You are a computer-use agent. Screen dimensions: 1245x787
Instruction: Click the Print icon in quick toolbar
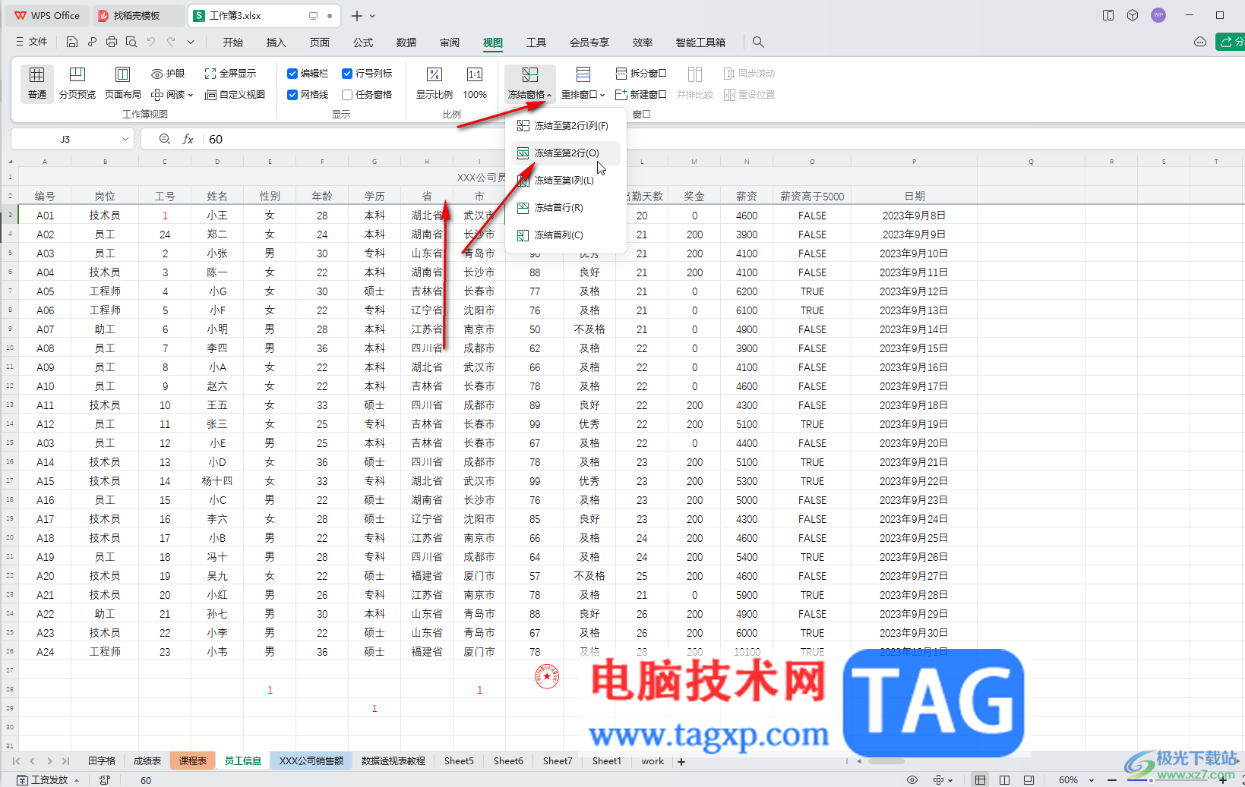pyautogui.click(x=112, y=42)
